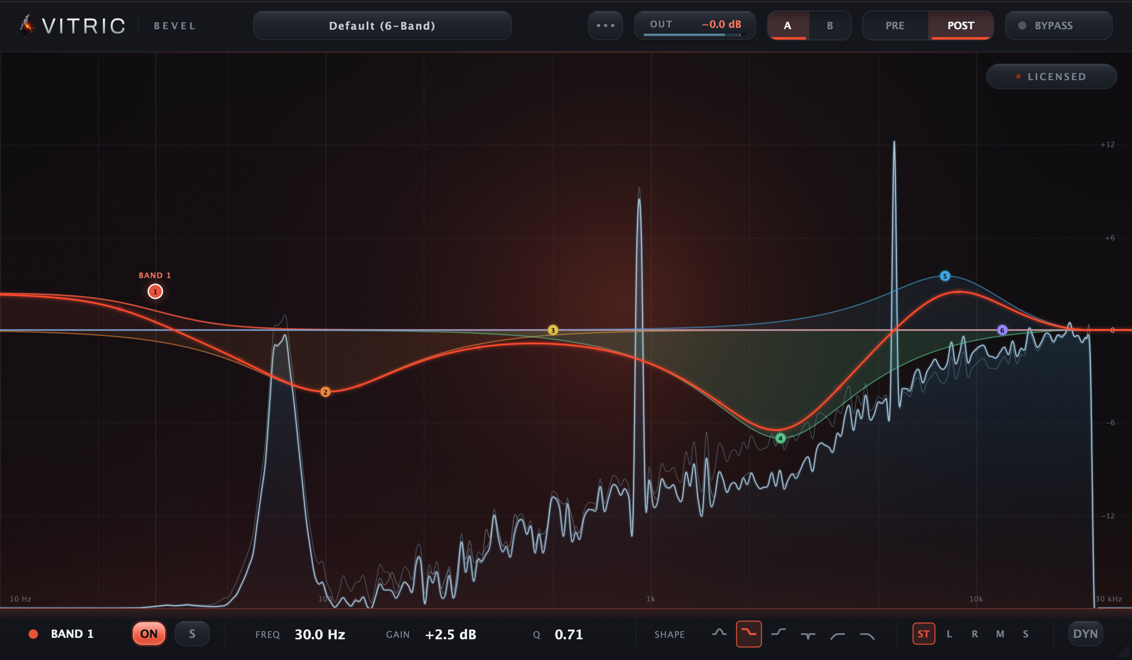Click the LICENSED status button

(1051, 76)
